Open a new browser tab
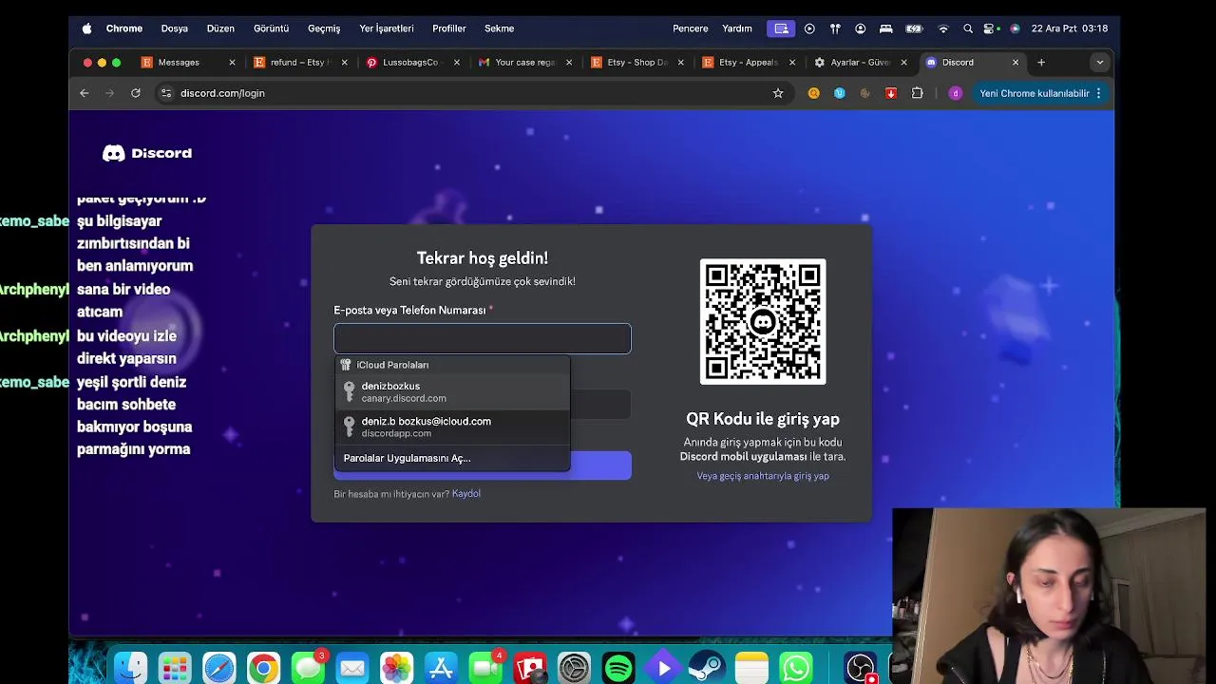The height and width of the screenshot is (684, 1216). click(1041, 63)
